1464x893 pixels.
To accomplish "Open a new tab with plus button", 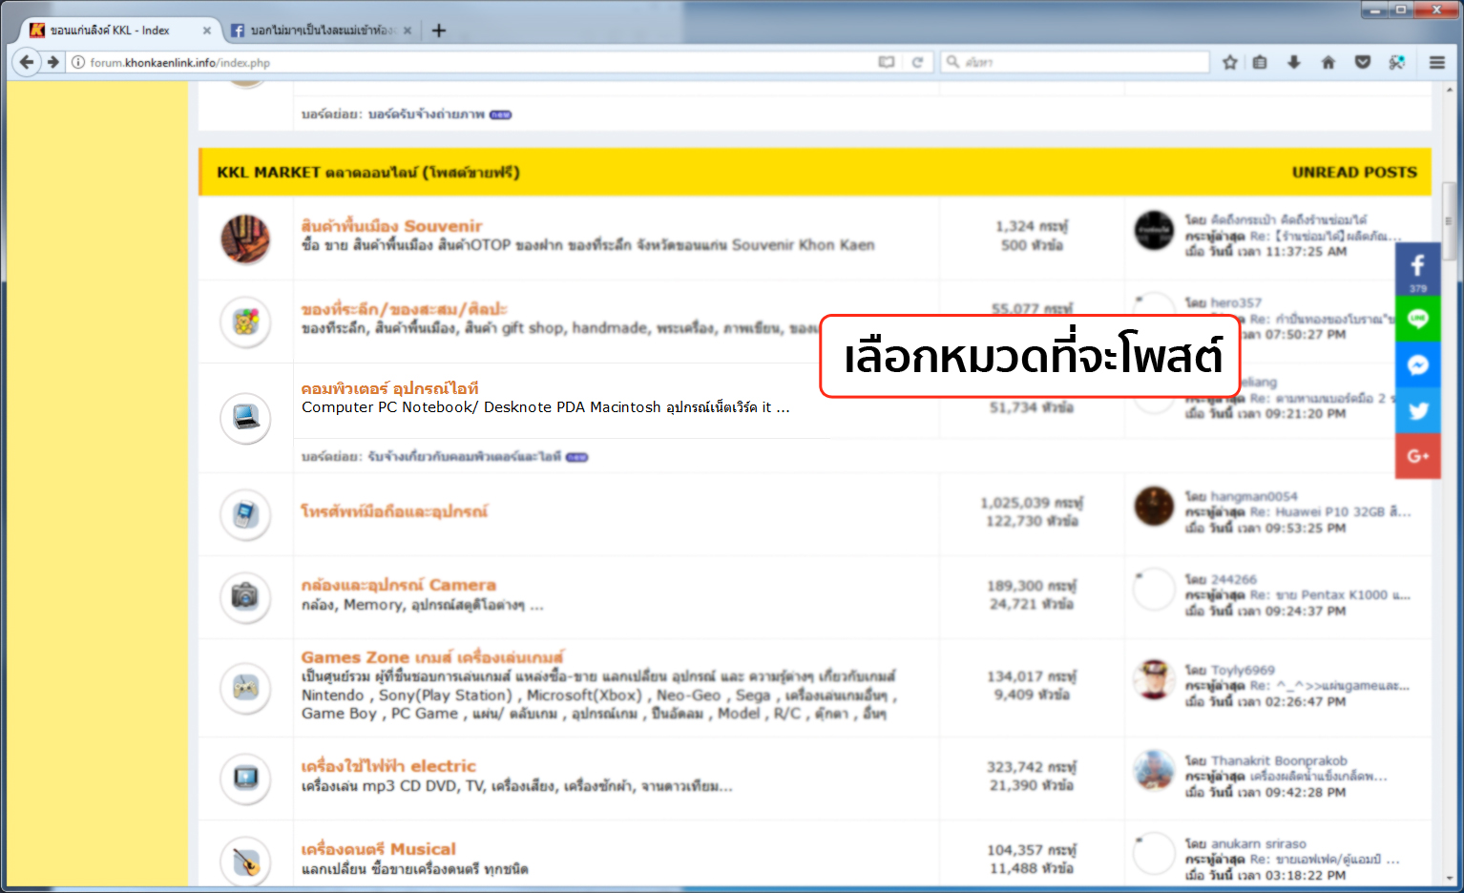I will (x=439, y=31).
